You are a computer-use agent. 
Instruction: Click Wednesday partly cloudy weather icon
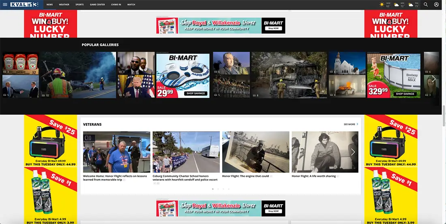(x=396, y=4)
